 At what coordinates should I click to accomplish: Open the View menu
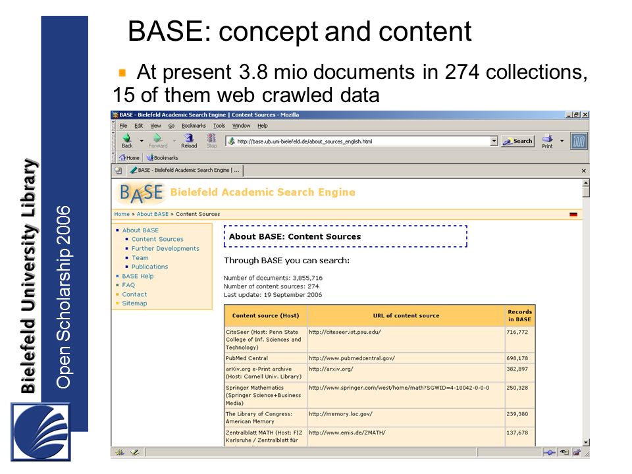155,126
